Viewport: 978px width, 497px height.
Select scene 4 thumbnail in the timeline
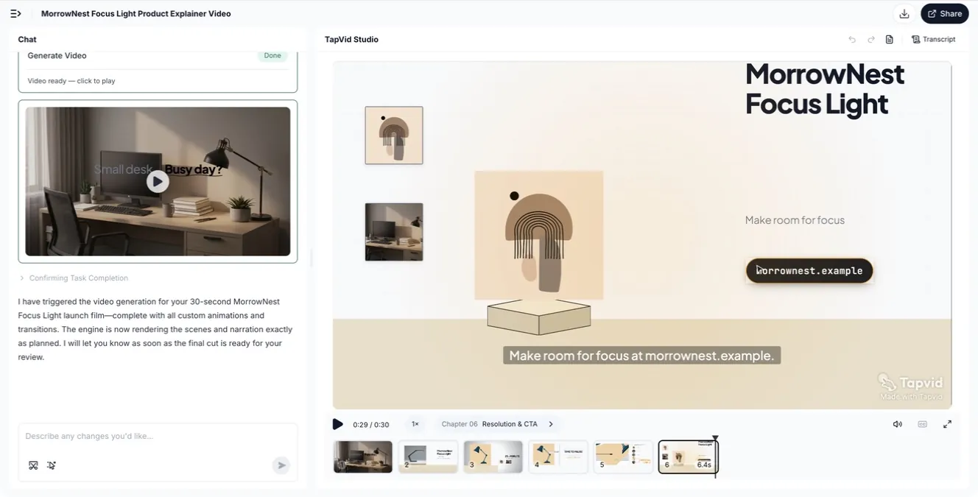point(558,457)
